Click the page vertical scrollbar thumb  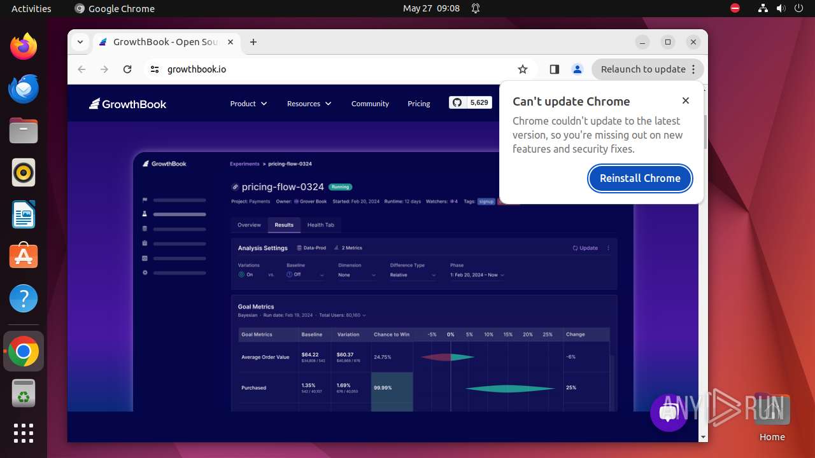(x=704, y=132)
